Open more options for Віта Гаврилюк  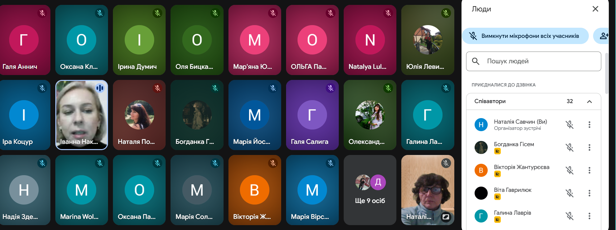point(589,193)
